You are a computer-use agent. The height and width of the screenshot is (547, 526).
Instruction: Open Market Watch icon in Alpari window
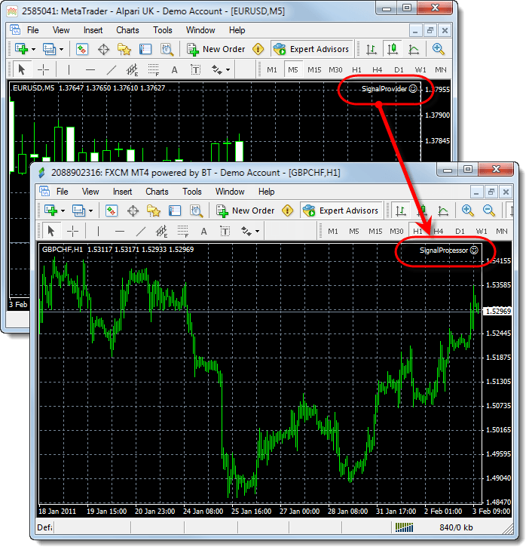pos(82,49)
